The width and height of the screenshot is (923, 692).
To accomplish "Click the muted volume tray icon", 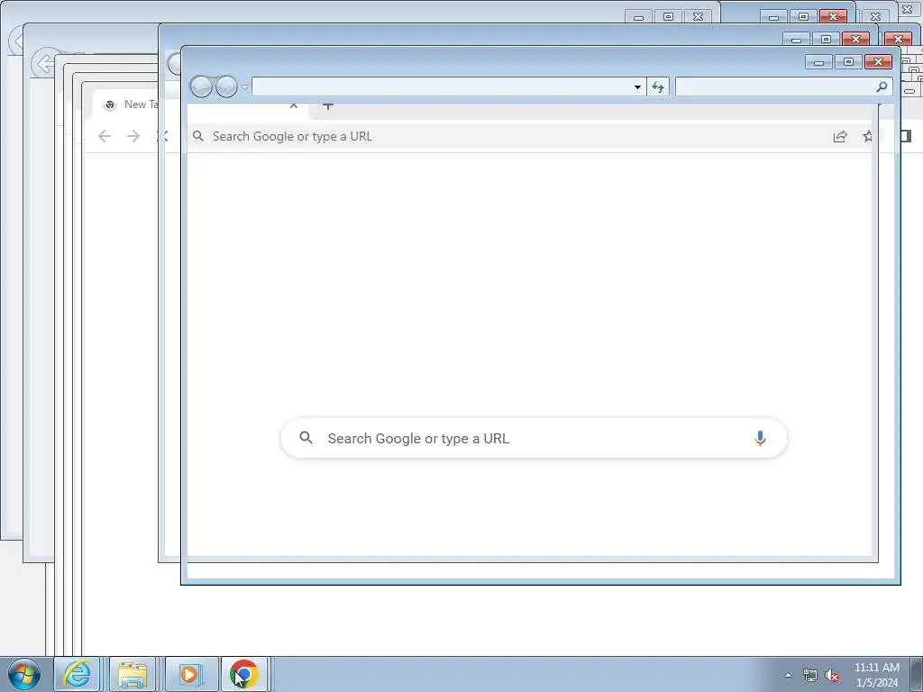I will pos(832,676).
